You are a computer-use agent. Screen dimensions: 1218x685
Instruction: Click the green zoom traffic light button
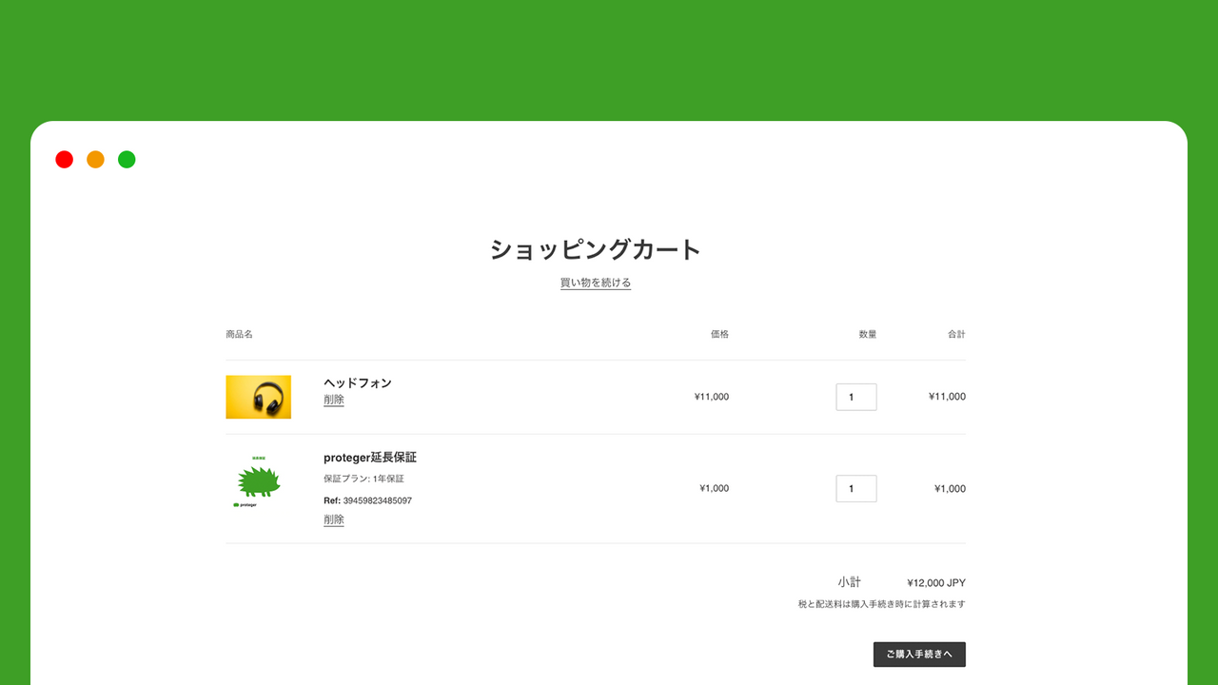coord(127,159)
